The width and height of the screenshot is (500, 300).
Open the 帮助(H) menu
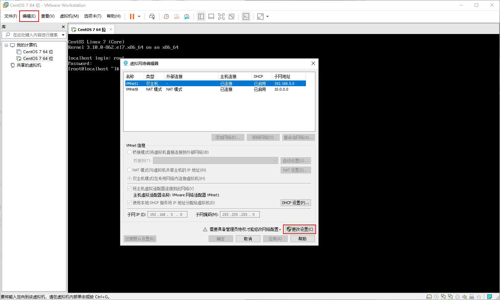[x=114, y=16]
